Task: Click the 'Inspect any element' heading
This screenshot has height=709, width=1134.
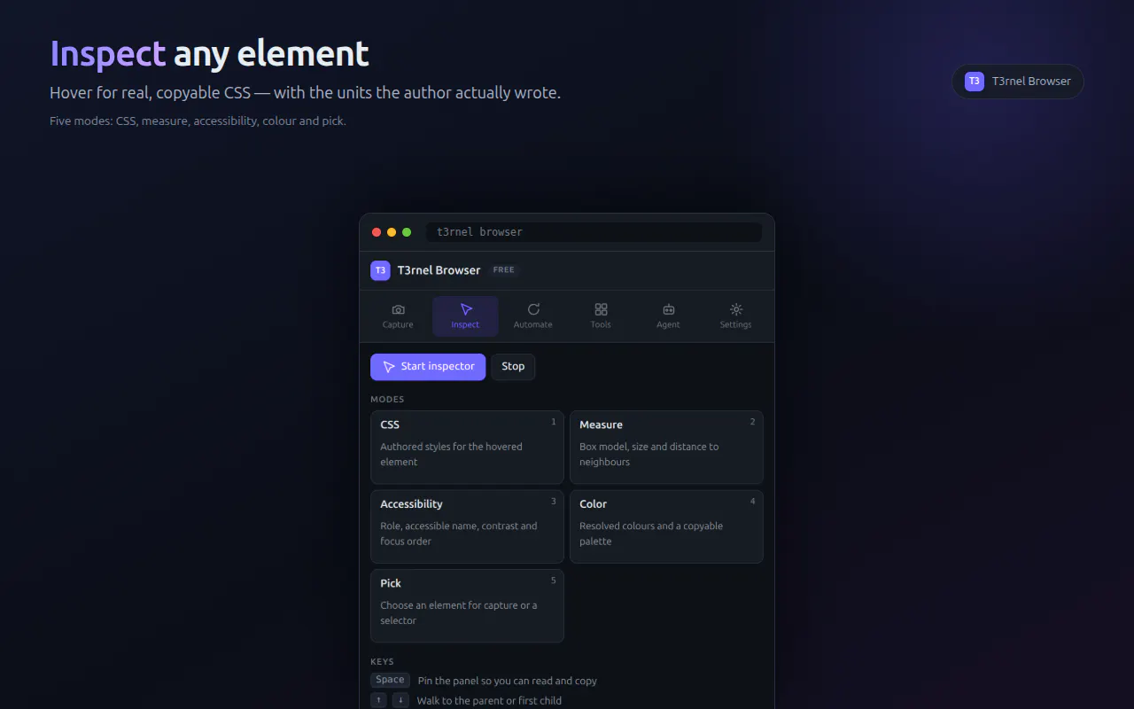Action: click(x=209, y=54)
